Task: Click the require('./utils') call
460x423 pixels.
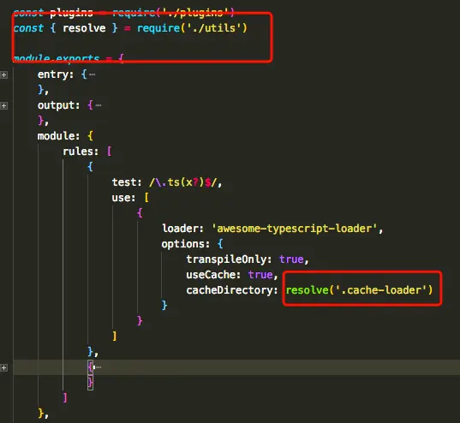Action: click(x=192, y=28)
